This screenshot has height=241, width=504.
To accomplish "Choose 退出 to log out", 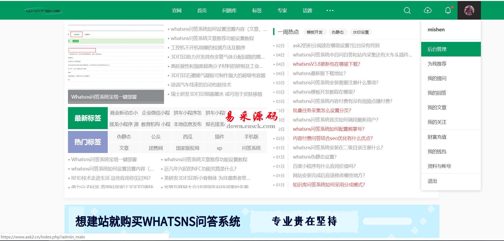I will click(432, 181).
